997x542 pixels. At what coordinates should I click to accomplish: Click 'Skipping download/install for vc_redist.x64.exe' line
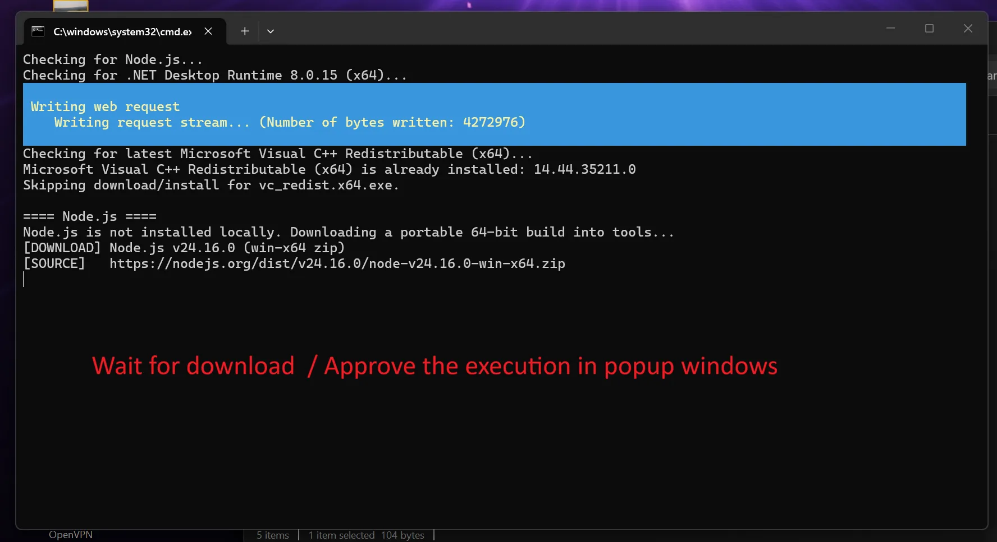click(x=211, y=185)
